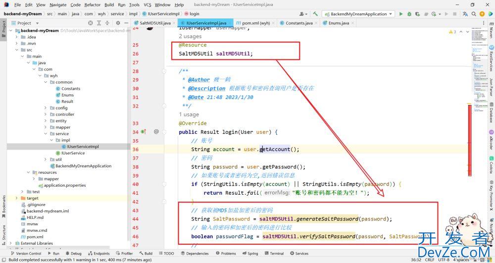Build project with the hammer icon

(315, 14)
